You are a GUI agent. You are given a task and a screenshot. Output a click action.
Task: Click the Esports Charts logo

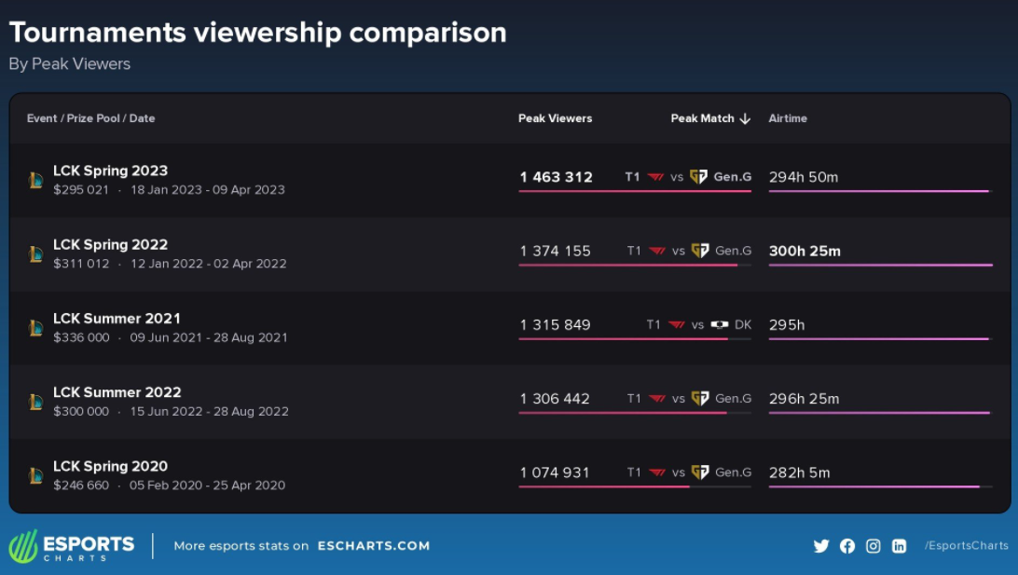point(72,546)
